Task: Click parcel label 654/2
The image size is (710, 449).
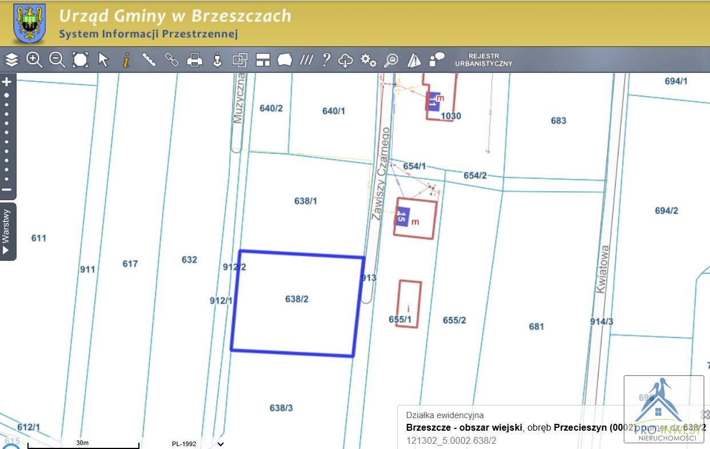Action: click(x=475, y=176)
